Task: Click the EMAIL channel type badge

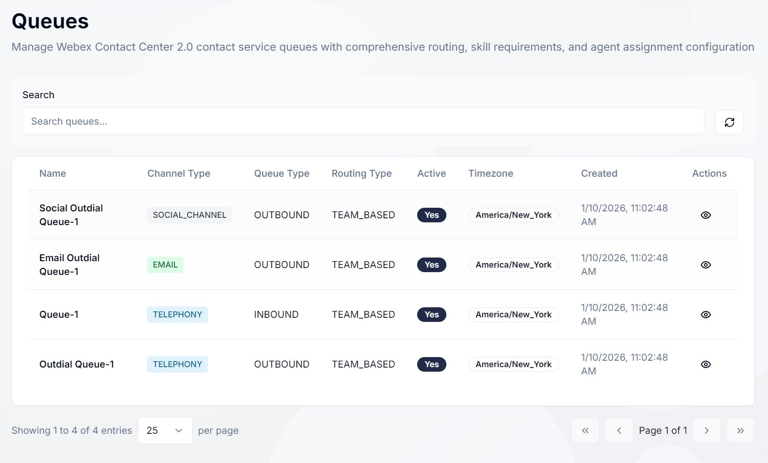Action: [165, 264]
